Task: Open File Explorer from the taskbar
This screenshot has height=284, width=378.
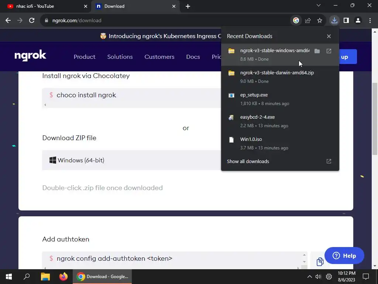Action: pos(45,277)
